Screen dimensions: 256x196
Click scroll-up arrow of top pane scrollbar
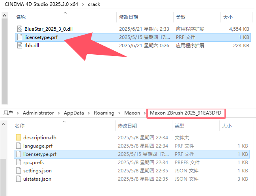pos(4,15)
